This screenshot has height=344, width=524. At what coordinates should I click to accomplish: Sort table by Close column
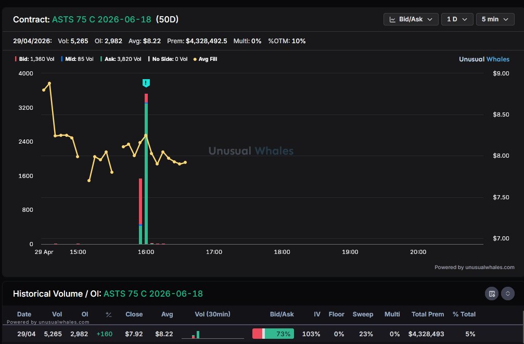[134, 314]
